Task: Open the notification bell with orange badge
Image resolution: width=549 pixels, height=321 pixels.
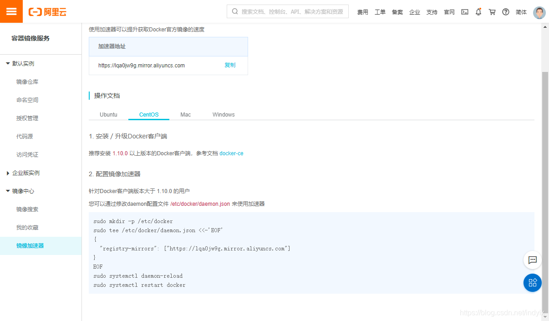Action: (x=478, y=12)
